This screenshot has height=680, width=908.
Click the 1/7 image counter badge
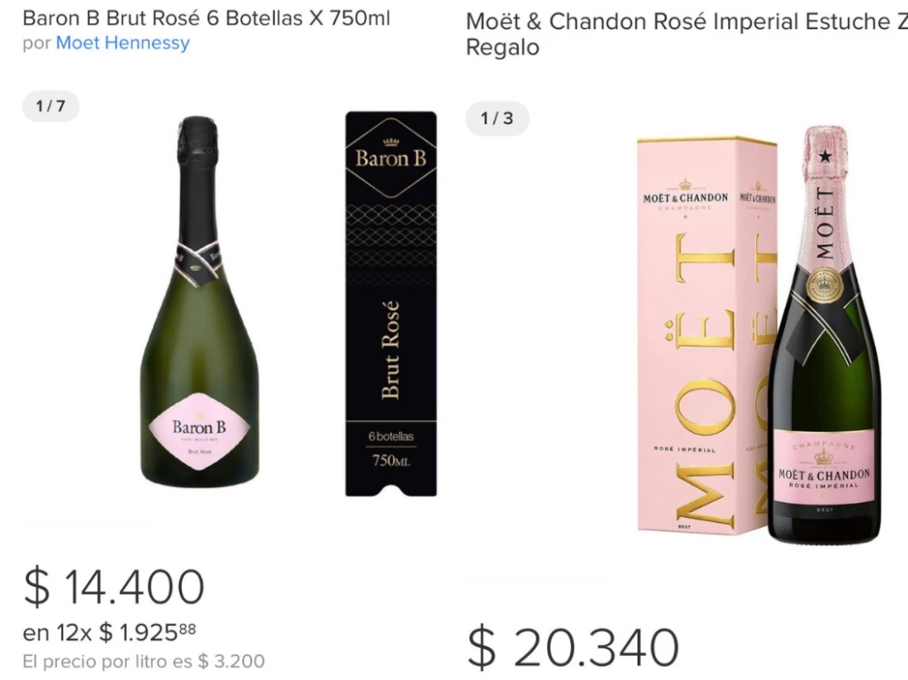point(51,106)
